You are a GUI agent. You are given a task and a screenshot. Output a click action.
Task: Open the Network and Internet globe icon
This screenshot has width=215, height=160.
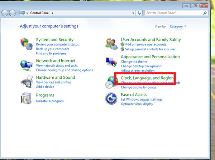point(27,65)
